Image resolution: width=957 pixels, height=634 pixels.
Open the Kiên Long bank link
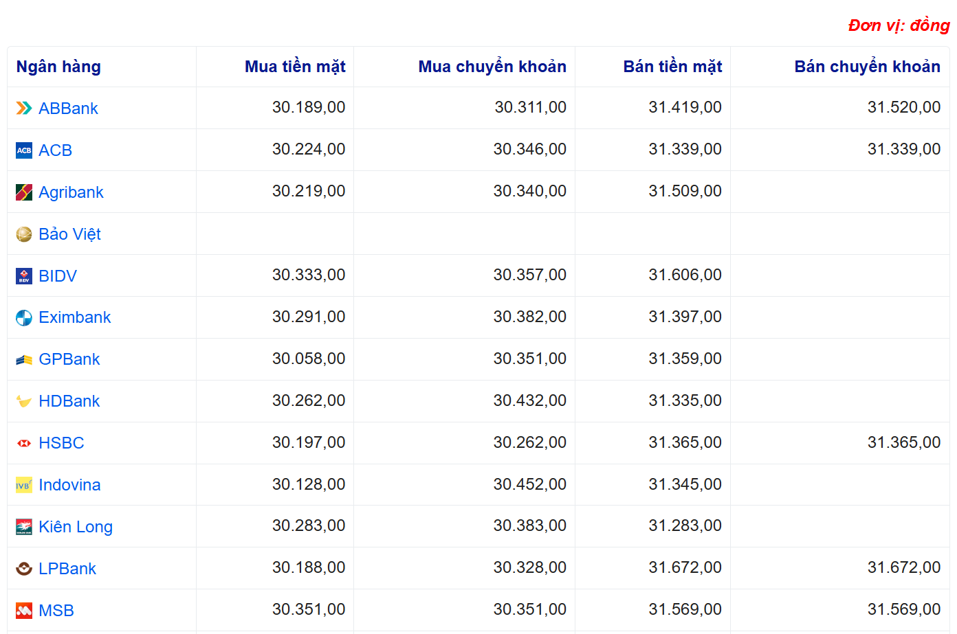coord(76,527)
